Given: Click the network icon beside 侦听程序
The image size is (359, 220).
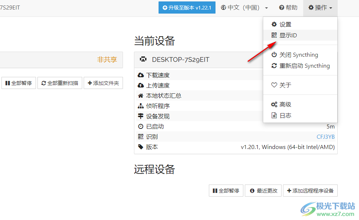Looking at the screenshot, I should [141, 106].
